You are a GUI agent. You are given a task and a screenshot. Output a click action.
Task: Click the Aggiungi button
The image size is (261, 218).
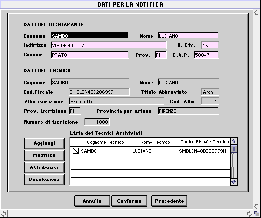coord(44,143)
